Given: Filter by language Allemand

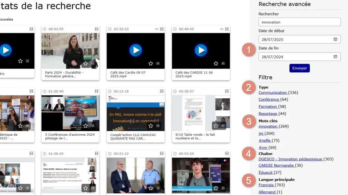Looking at the screenshot, I should click(x=267, y=192).
